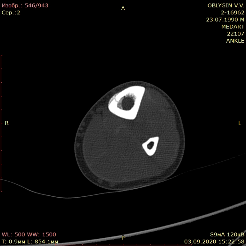Click the anterior orientation marker 'A'
Image resolution: width=246 pixels, height=246 pixels.
point(123,8)
